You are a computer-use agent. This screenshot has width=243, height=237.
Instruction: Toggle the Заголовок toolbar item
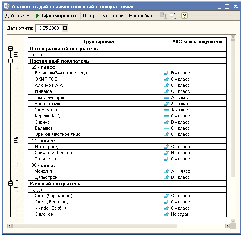click(112, 16)
